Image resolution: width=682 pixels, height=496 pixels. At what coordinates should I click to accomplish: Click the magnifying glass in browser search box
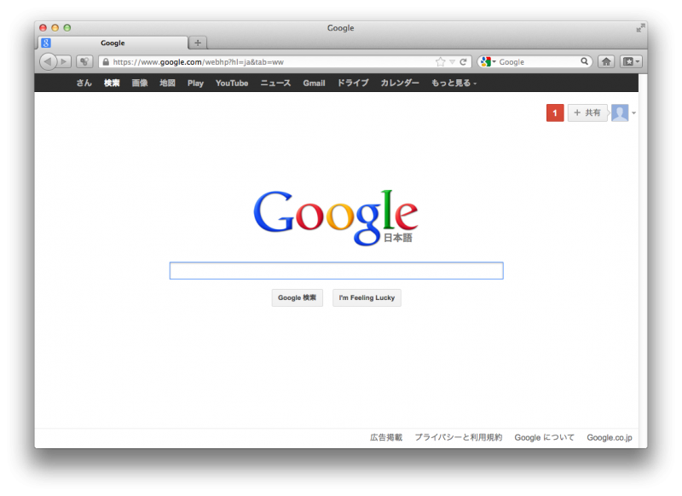click(x=584, y=61)
